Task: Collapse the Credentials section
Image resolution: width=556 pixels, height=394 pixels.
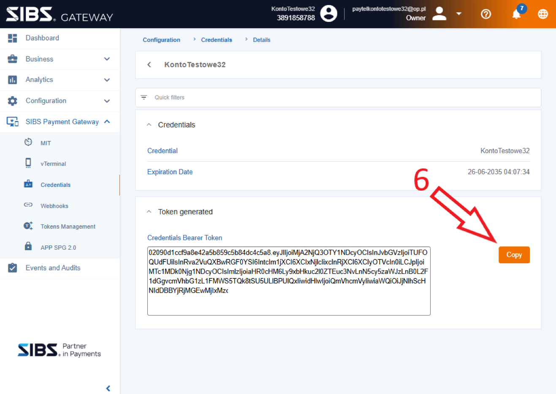Action: tap(149, 125)
